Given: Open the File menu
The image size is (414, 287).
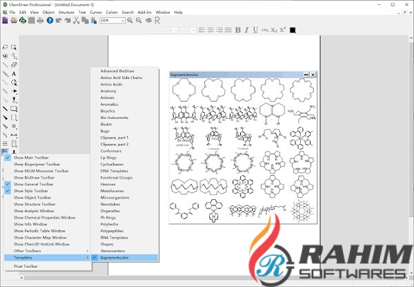Looking at the screenshot, I should [x=12, y=12].
